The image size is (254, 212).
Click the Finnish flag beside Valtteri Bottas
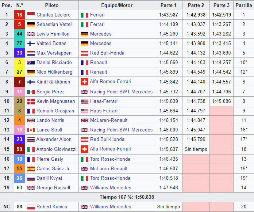pos(31,44)
